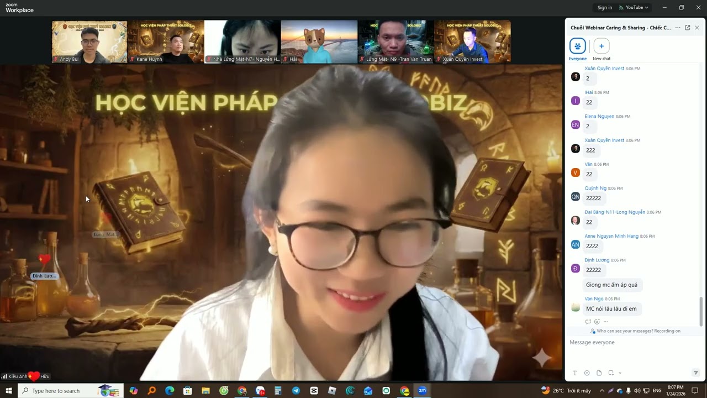Take a screenshot capture for chat
The image size is (707, 398).
click(x=611, y=373)
